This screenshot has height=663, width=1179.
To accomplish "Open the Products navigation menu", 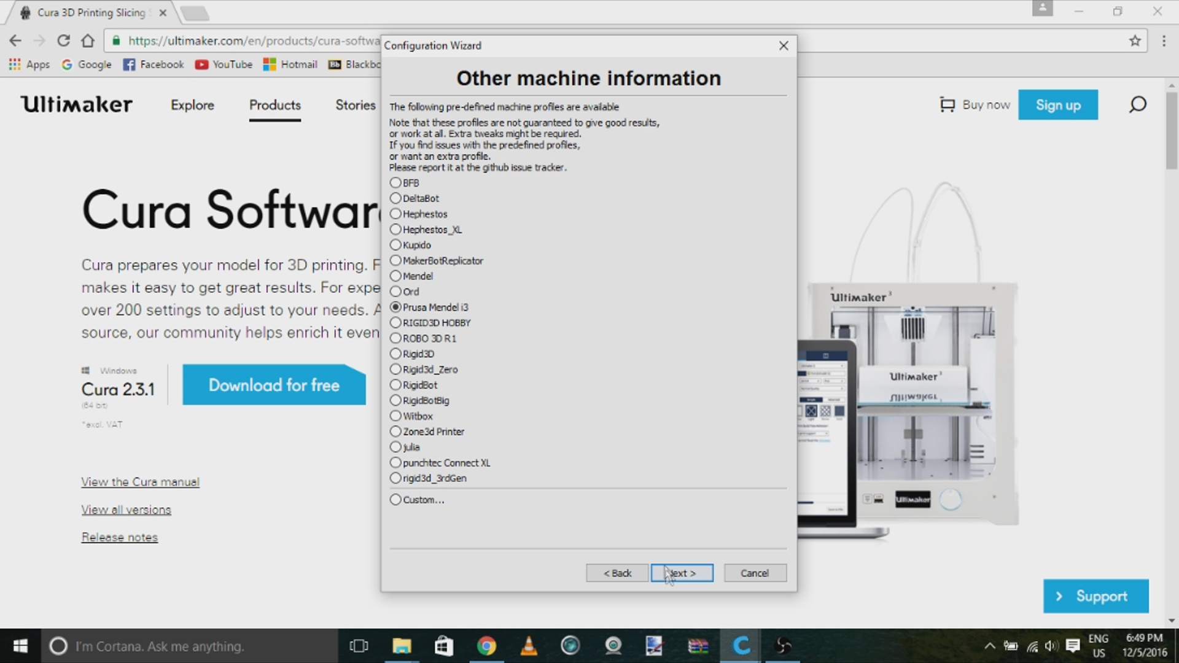I will point(274,105).
